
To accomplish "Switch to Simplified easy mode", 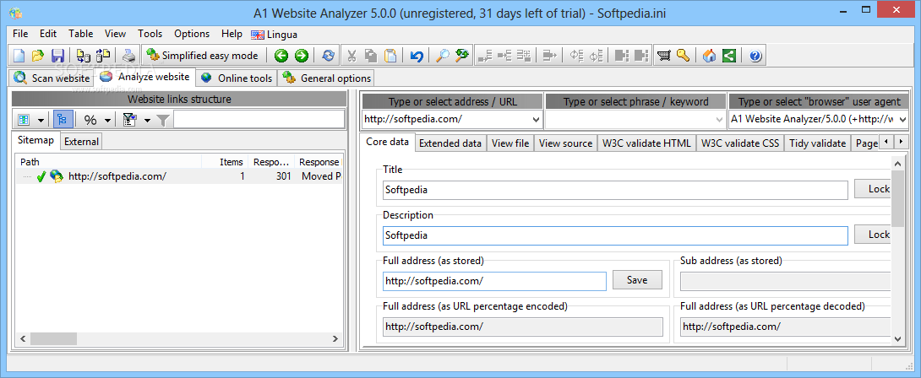I will click(203, 56).
